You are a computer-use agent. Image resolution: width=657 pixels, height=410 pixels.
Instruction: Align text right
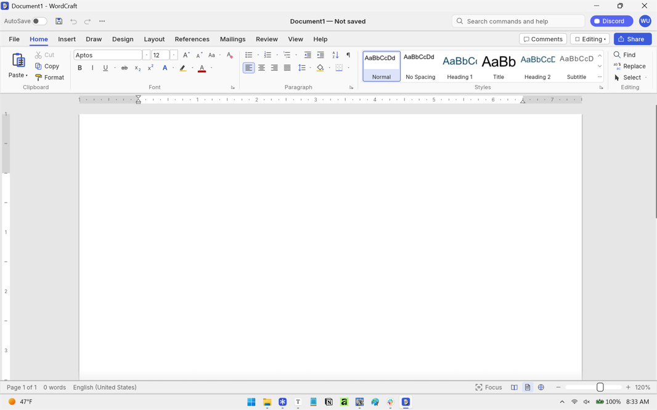click(x=274, y=68)
